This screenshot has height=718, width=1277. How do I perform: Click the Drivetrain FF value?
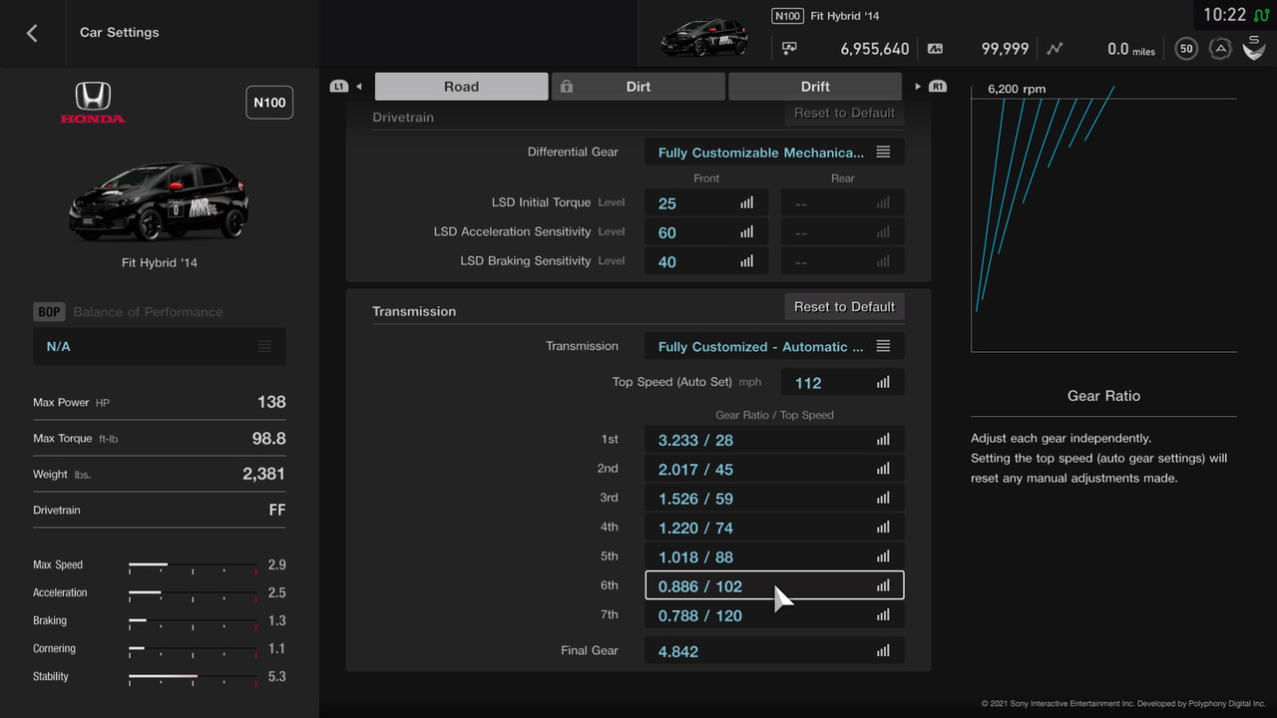[x=276, y=510]
